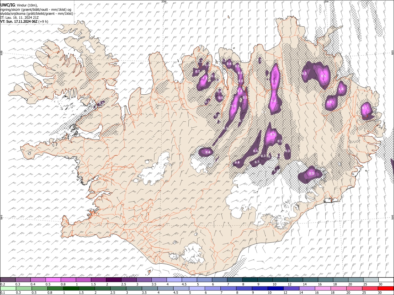Select the pale grey upper swatch at 25
The image size is (394, 295).
[x=371, y=280]
